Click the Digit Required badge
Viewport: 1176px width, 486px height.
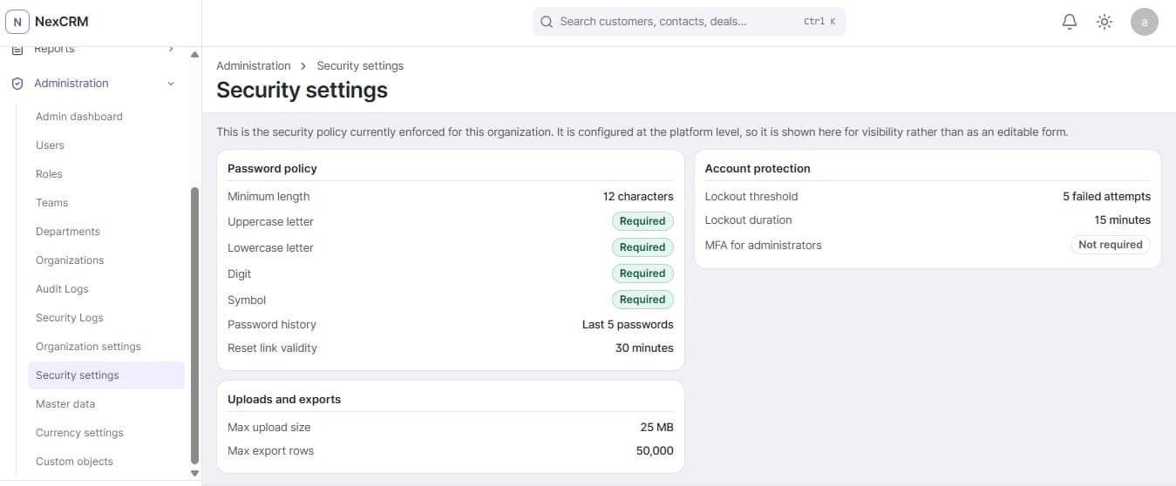[642, 273]
